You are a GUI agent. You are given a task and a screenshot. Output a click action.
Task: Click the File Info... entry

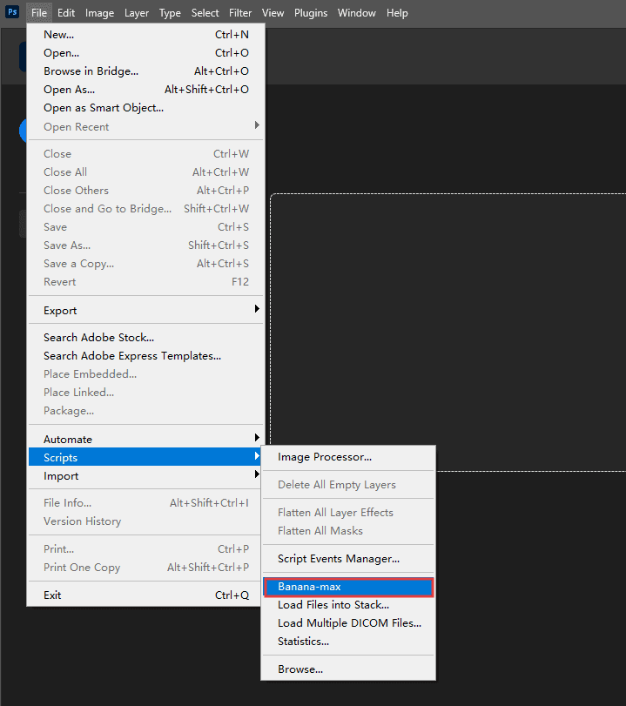coord(145,503)
